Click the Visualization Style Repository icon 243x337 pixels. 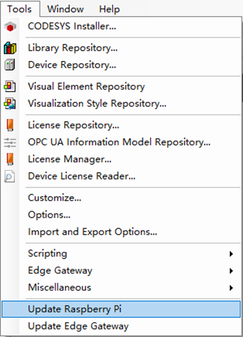pyautogui.click(x=10, y=103)
